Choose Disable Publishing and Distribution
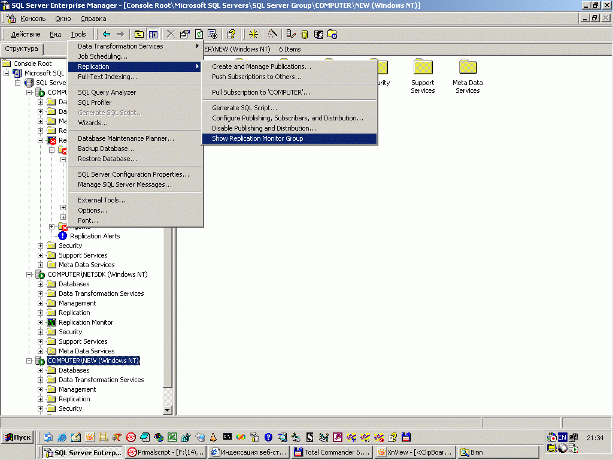 pos(289,128)
